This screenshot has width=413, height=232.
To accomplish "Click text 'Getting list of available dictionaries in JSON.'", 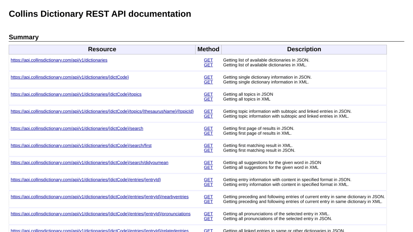I will [266, 60].
